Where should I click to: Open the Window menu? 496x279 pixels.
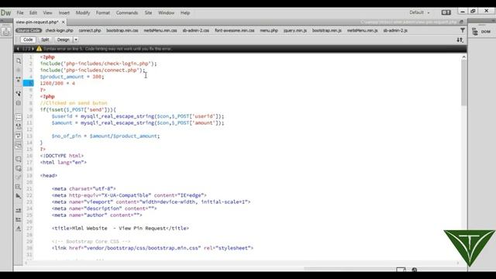click(x=166, y=12)
